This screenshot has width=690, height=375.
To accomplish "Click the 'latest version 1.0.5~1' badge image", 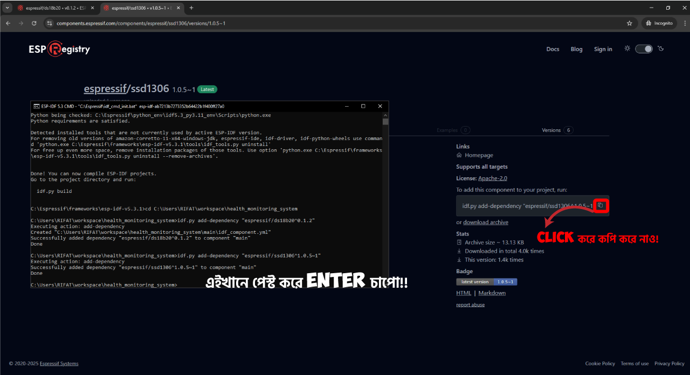I will 487,282.
